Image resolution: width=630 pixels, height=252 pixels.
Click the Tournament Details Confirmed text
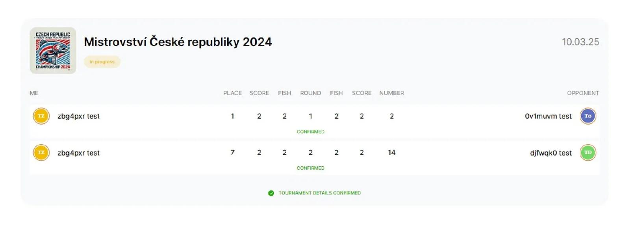(320, 193)
